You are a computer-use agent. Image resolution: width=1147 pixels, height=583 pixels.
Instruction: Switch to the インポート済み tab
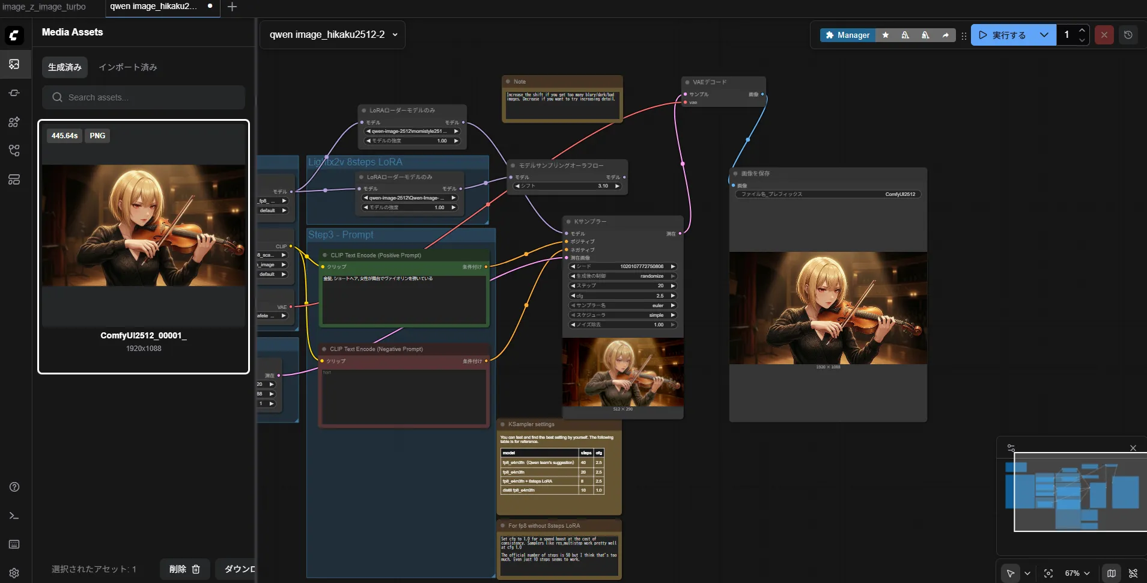pyautogui.click(x=128, y=67)
